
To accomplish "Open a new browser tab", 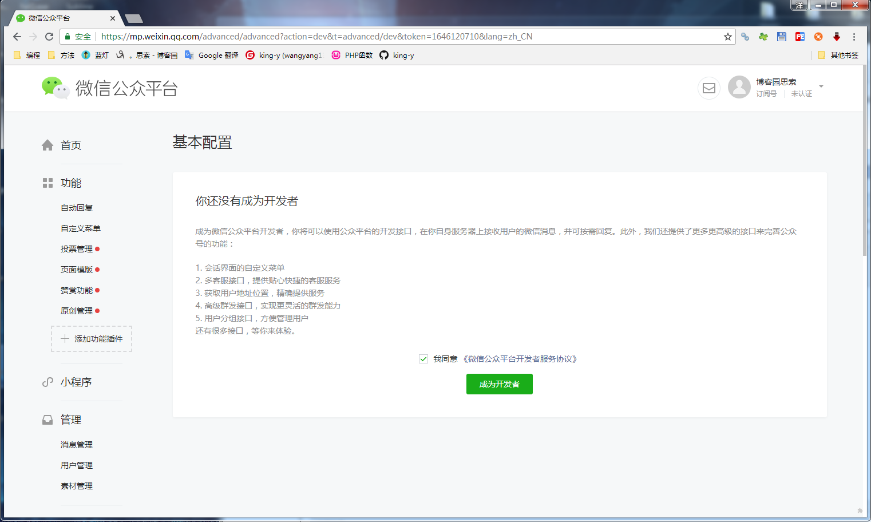I will pos(134,19).
